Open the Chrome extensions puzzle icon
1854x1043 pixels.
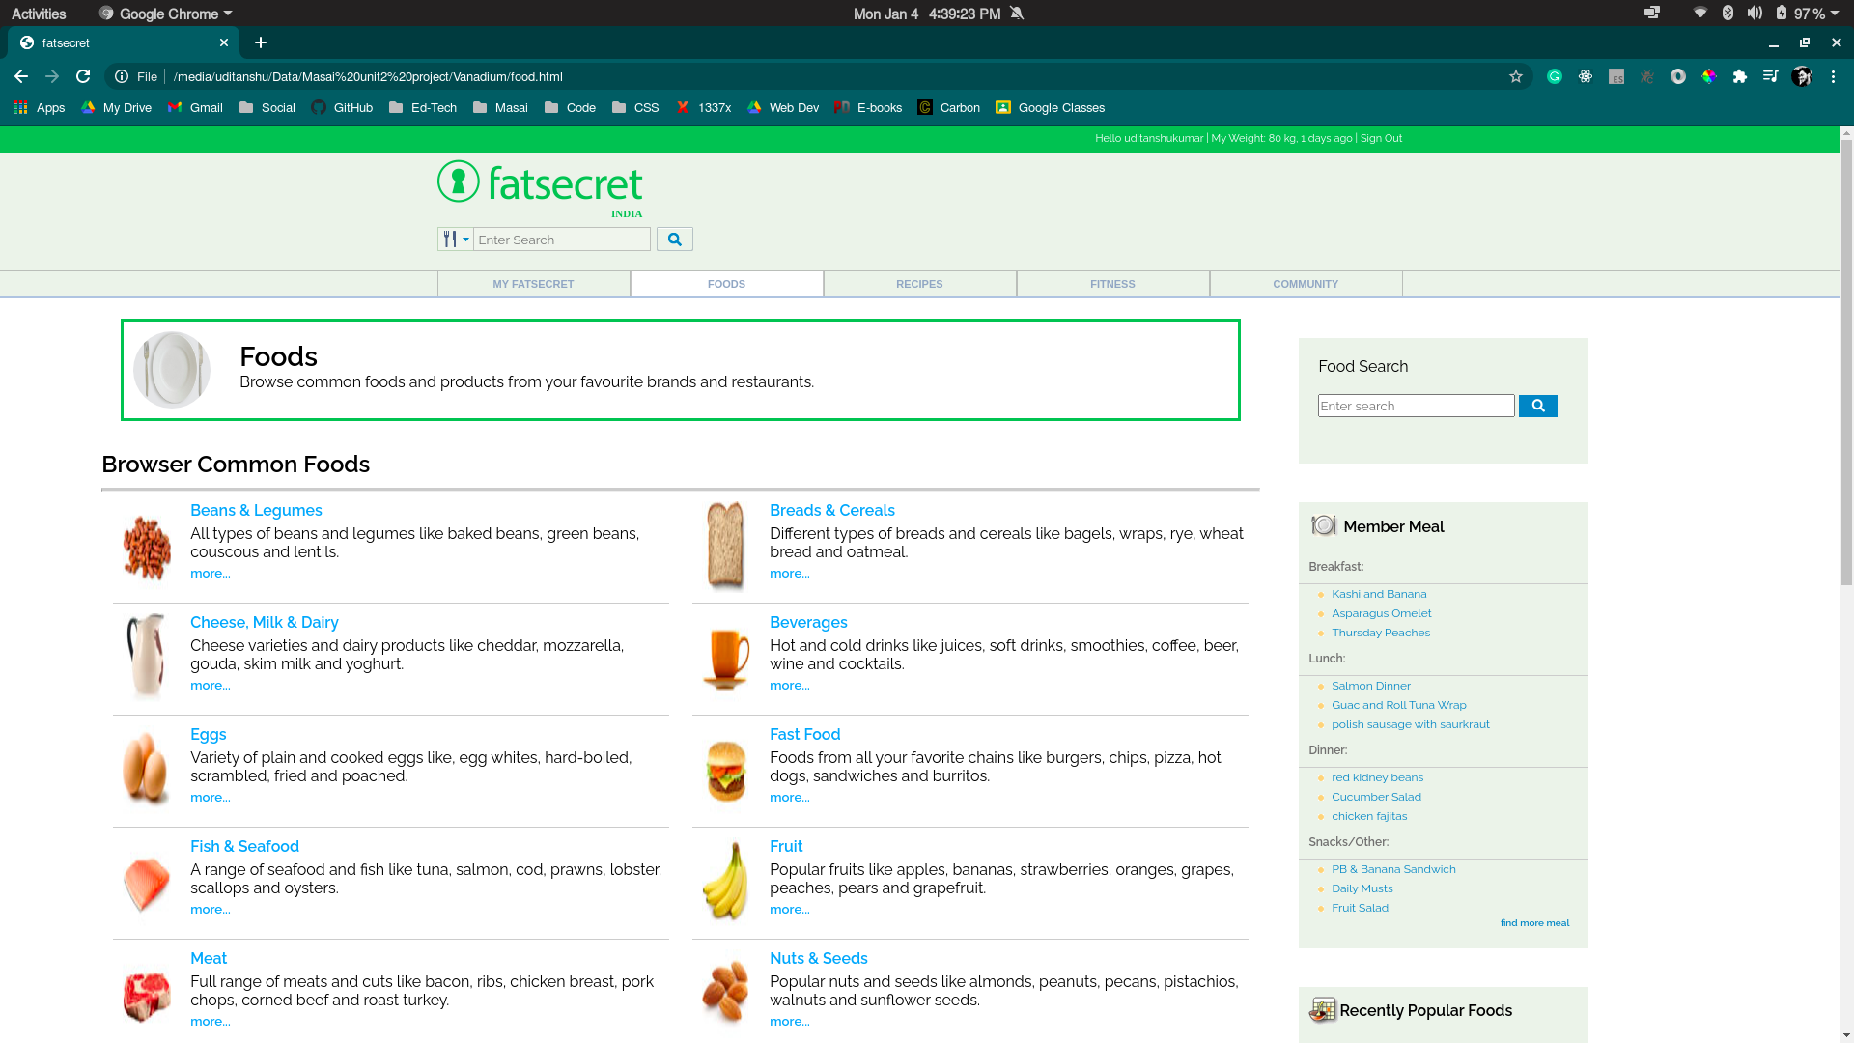pyautogui.click(x=1740, y=77)
